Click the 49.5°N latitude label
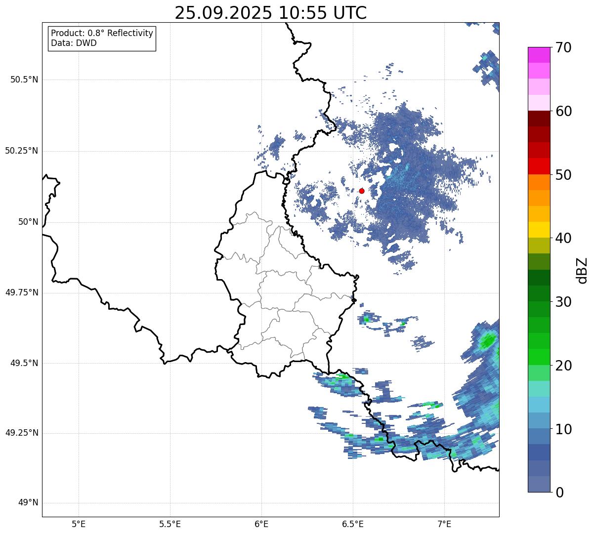This screenshot has width=594, height=534. [x=24, y=363]
